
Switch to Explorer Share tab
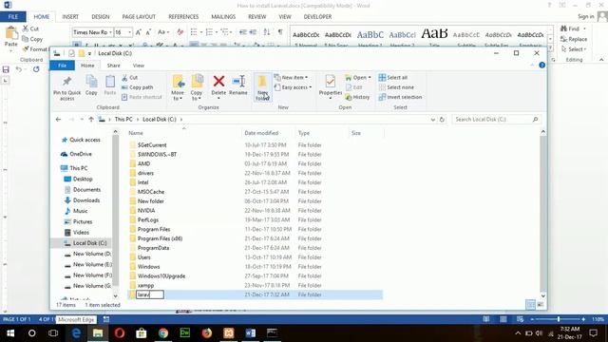114,66
